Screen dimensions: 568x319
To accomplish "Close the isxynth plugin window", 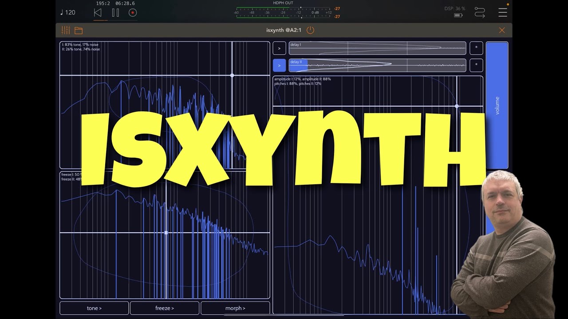I will click(x=502, y=30).
